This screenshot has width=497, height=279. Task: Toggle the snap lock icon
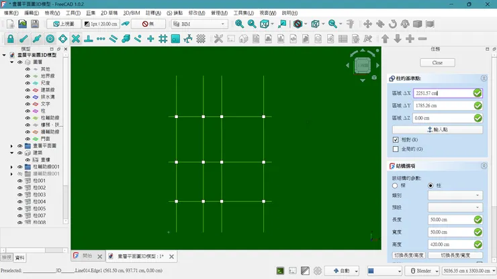coord(10,39)
